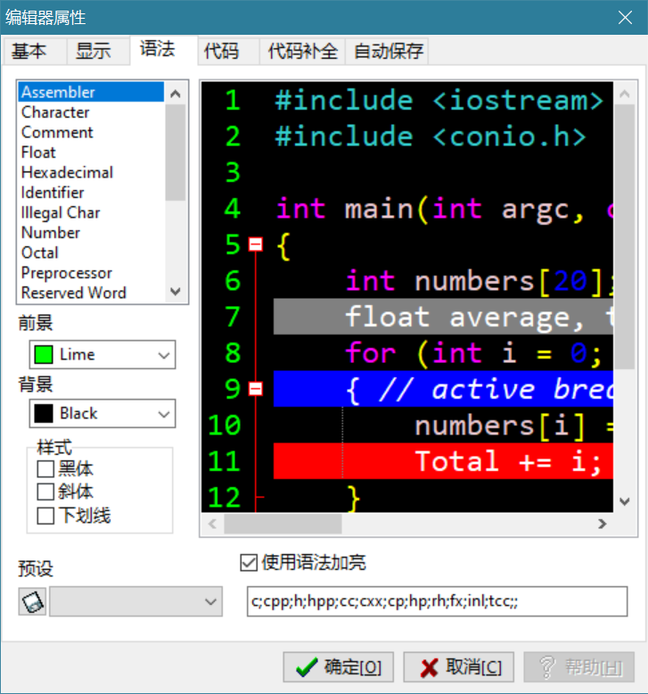Screen dimensions: 648x694
Task: Click the 确定 confirm button
Action: (x=338, y=667)
